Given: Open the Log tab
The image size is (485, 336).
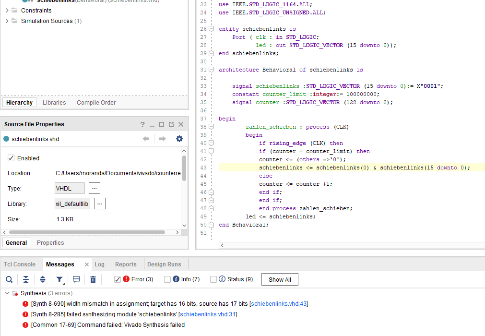Looking at the screenshot, I should pos(100,264).
